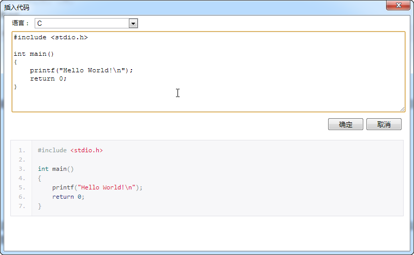This screenshot has width=414, height=255.
Task: Select line number 1 in preview
Action: 21,150
